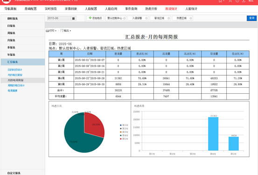Screen dimensions: 258x175
Task: Click the 第5周 legend color swatch
Action: pyautogui.click(x=121, y=139)
